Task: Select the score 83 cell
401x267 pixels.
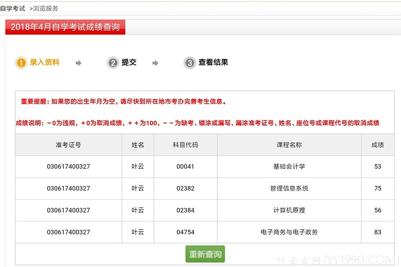Action: (x=378, y=232)
